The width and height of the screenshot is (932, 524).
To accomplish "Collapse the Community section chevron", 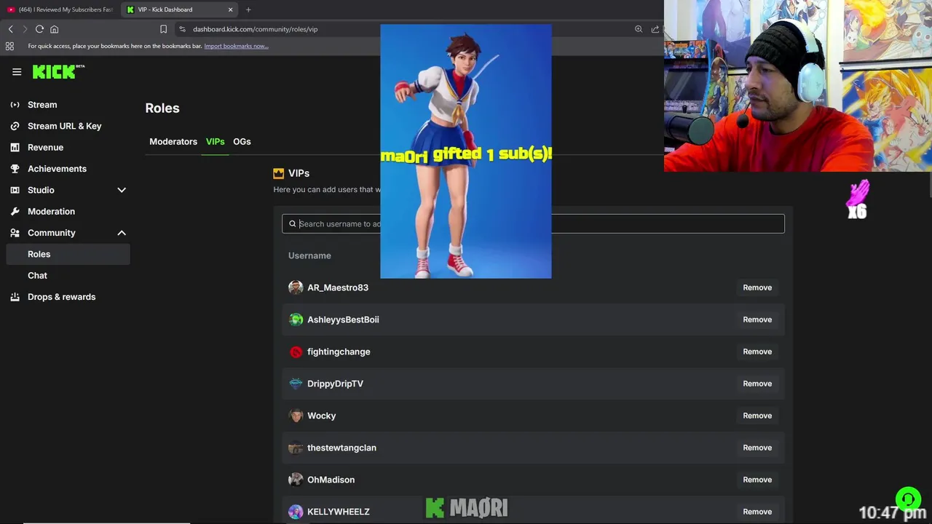I will pyautogui.click(x=122, y=233).
